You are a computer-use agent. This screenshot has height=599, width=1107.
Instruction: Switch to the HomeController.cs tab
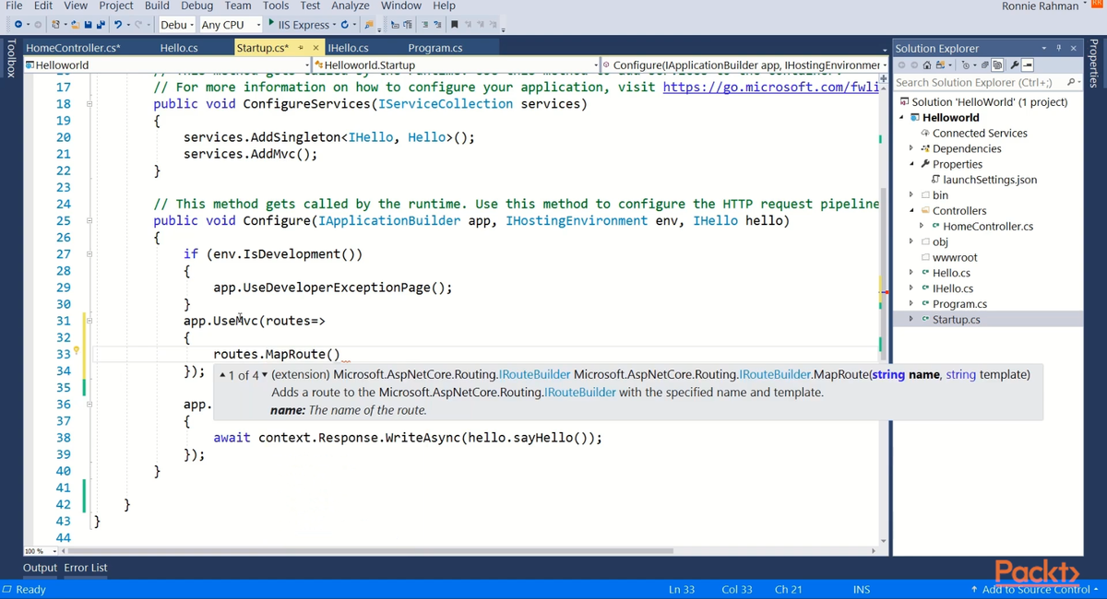(73, 48)
